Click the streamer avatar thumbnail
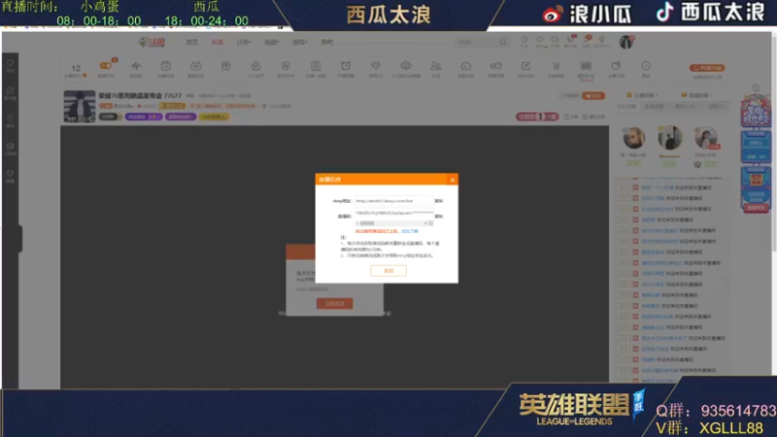Image resolution: width=777 pixels, height=437 pixels. click(x=80, y=106)
